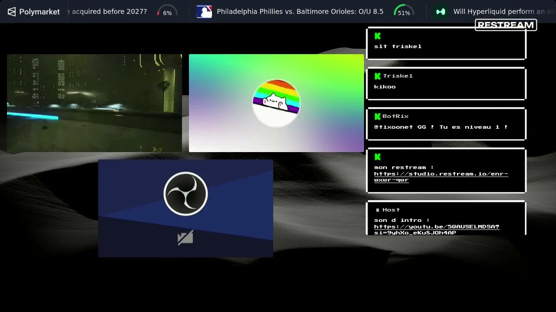Click the "Host" username in chat
556x312 pixels.
pyautogui.click(x=391, y=210)
